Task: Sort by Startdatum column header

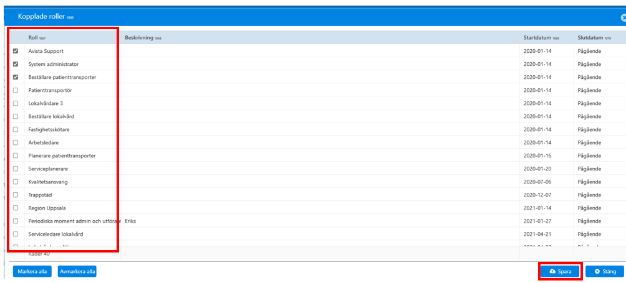Action: click(537, 37)
